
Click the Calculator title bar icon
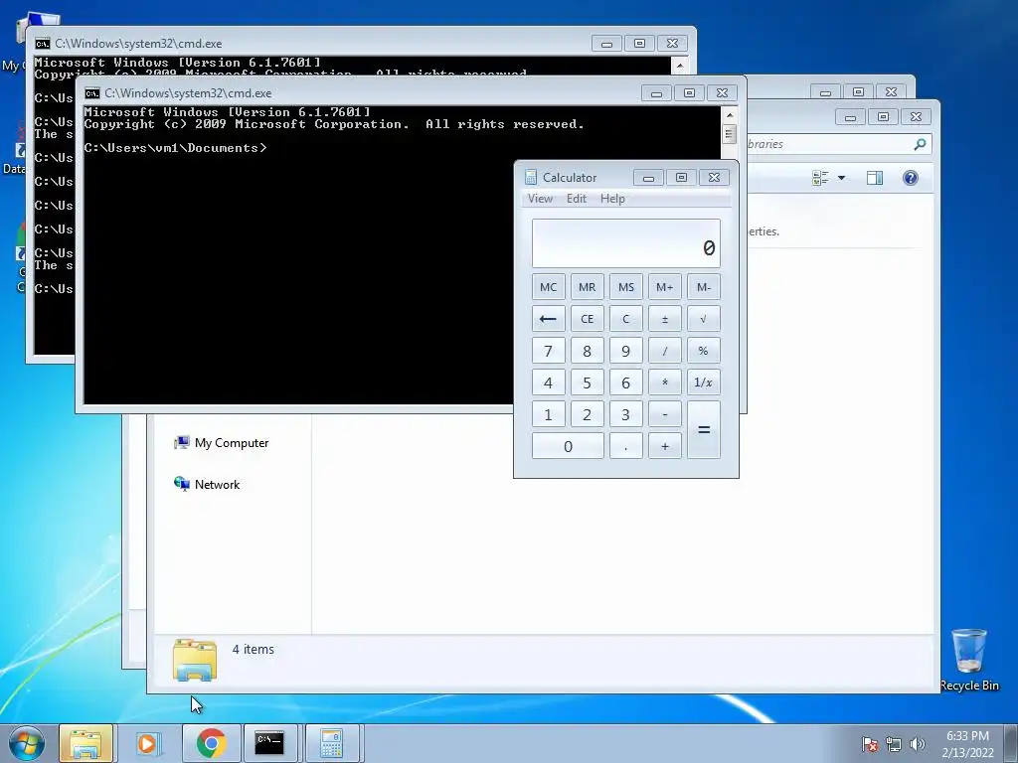[531, 177]
